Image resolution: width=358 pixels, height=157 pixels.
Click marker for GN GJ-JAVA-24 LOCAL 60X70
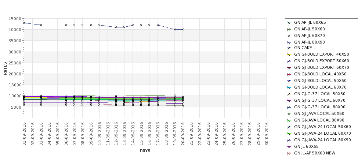point(289,134)
